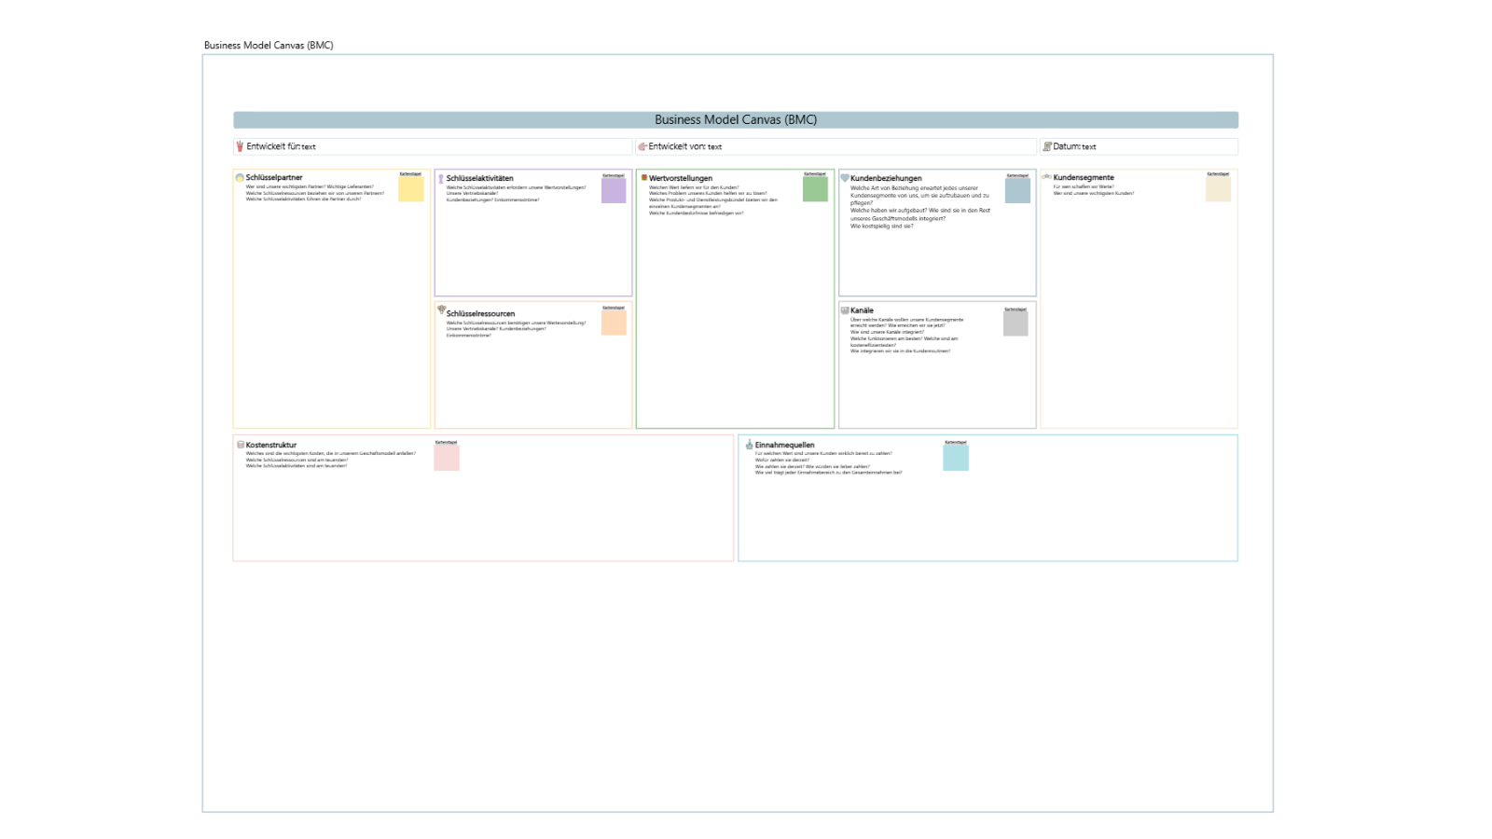Click the truck icon next to Kanäle

pyautogui.click(x=843, y=309)
